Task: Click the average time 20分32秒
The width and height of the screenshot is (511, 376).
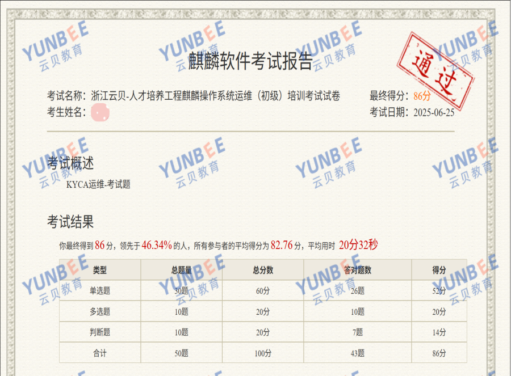Action: click(x=358, y=245)
